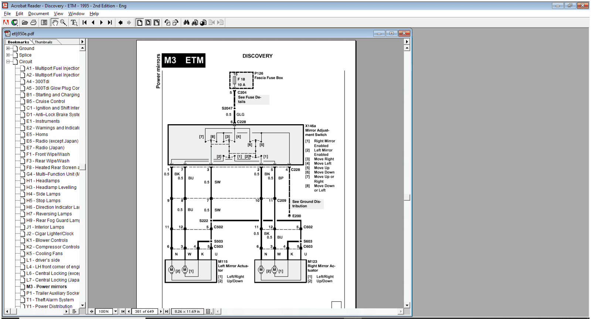This screenshot has width=591, height=319.
Task: Click the '381 of 649' page number field
Action: click(x=145, y=311)
